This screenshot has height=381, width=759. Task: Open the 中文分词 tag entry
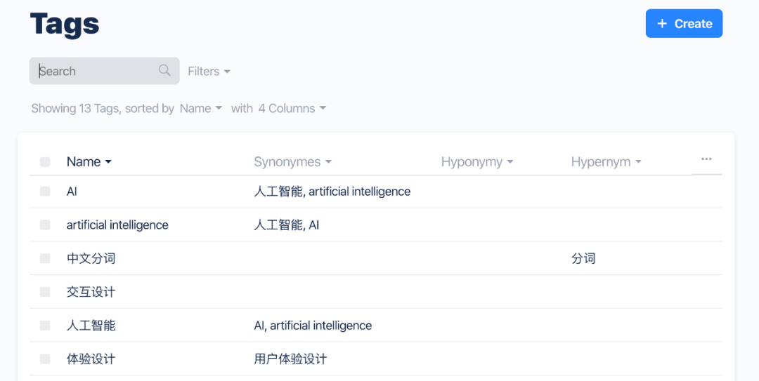coord(91,258)
